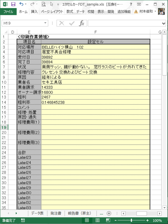Viewport: 168px width, 224px height.
Task: Open the ファイル tab
Action: 8,11
